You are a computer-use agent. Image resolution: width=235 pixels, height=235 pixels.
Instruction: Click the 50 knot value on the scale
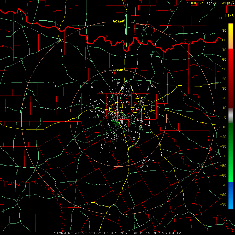pyautogui.click(x=224, y=69)
